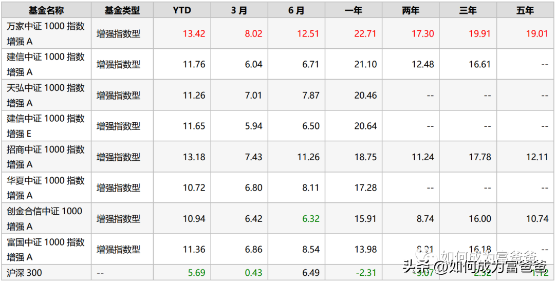
Task: Select the 五年 column header
Action: [525, 10]
